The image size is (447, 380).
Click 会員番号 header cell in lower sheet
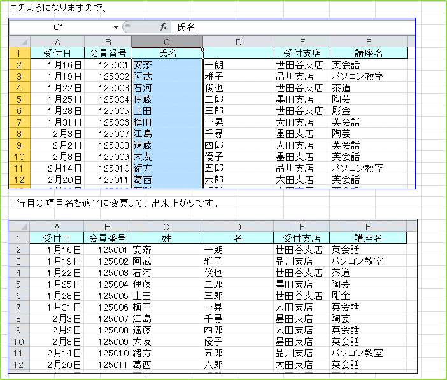tap(108, 238)
